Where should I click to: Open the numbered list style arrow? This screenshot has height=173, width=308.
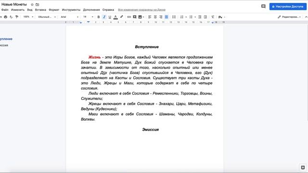[186, 17]
